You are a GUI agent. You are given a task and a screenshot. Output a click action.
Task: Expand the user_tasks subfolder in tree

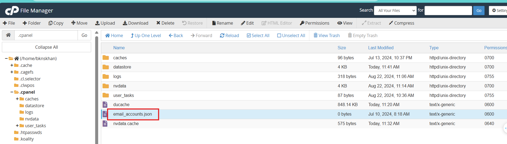click(17, 126)
